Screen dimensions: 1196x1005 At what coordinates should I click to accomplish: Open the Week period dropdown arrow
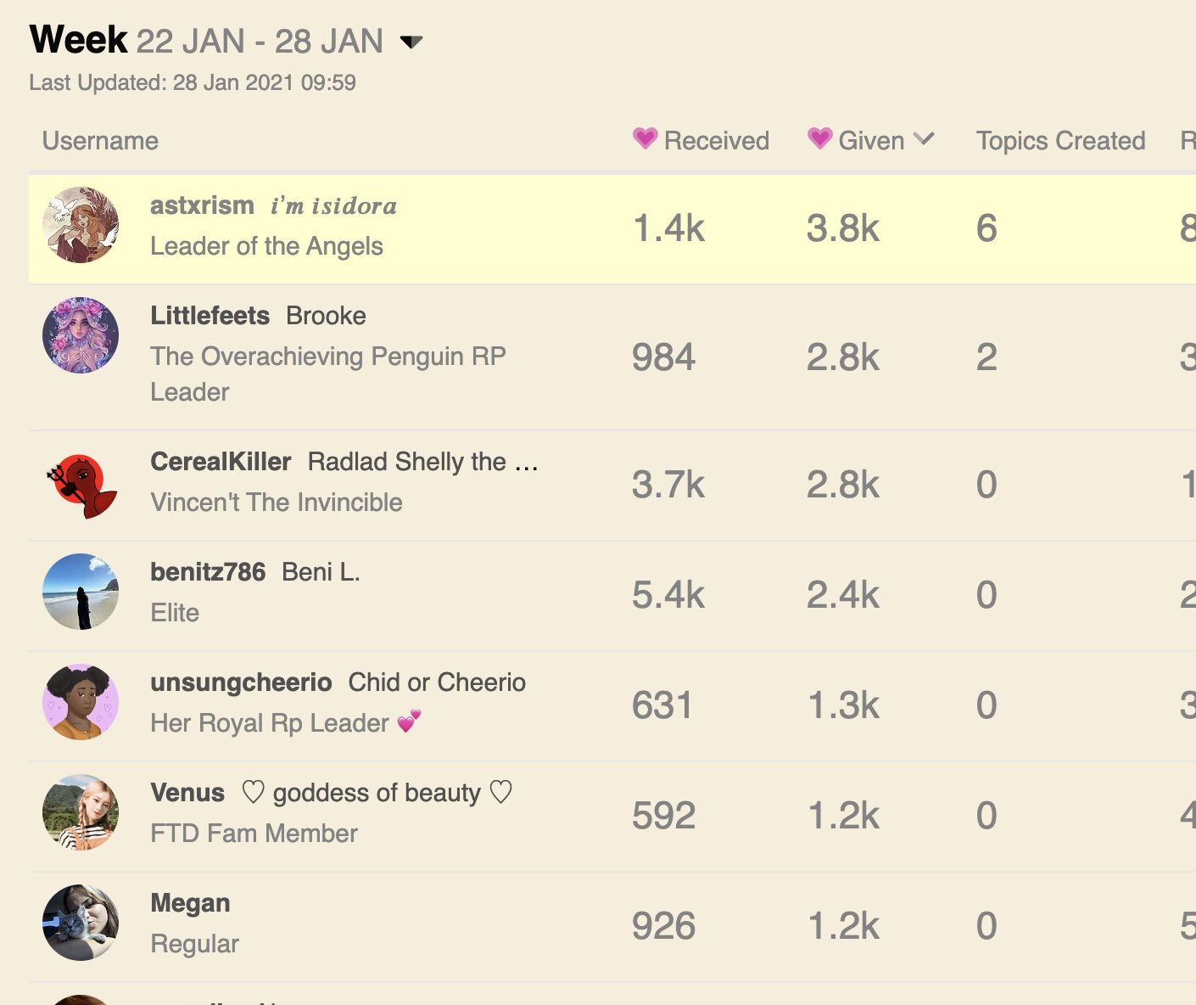pos(411,42)
